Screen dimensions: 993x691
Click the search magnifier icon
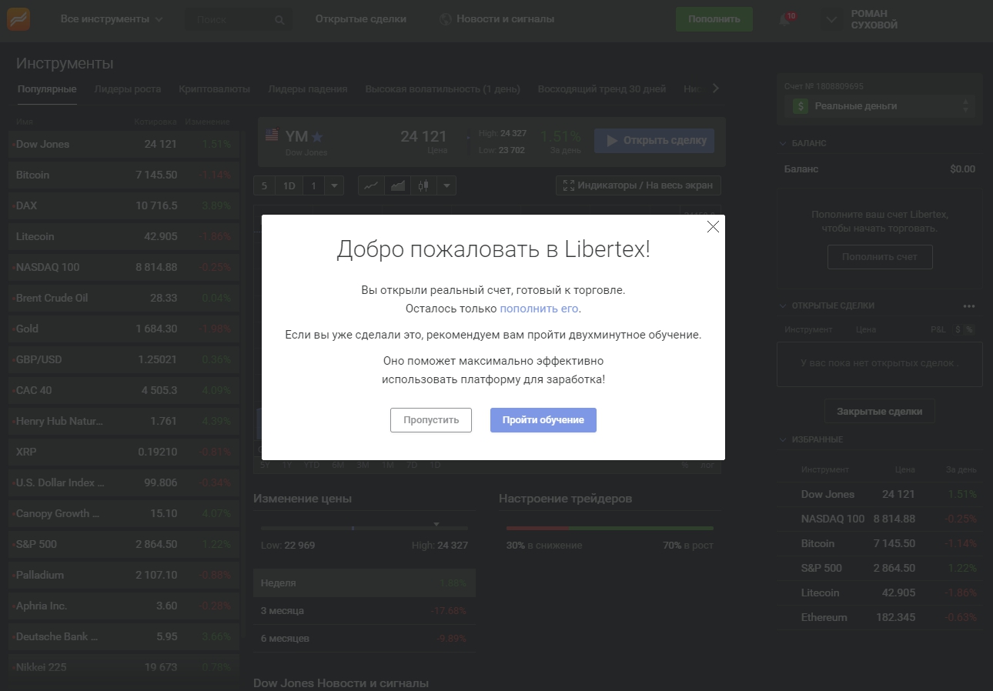[x=280, y=19]
